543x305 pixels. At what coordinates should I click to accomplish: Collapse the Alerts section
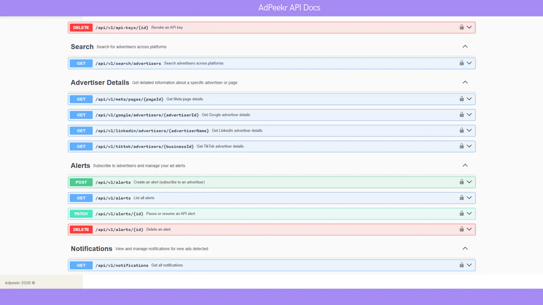465,165
